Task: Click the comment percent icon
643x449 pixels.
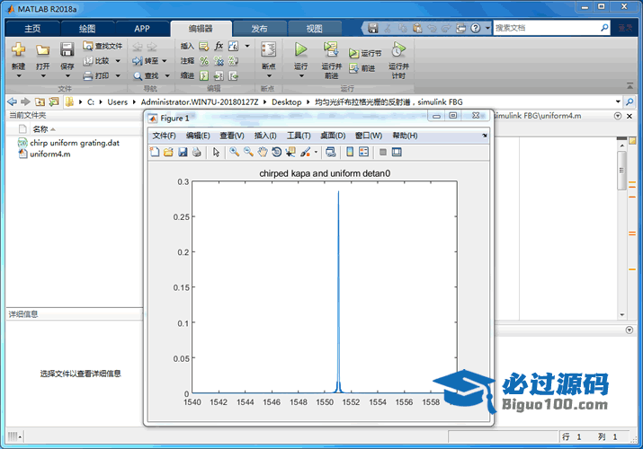Action: [x=204, y=61]
